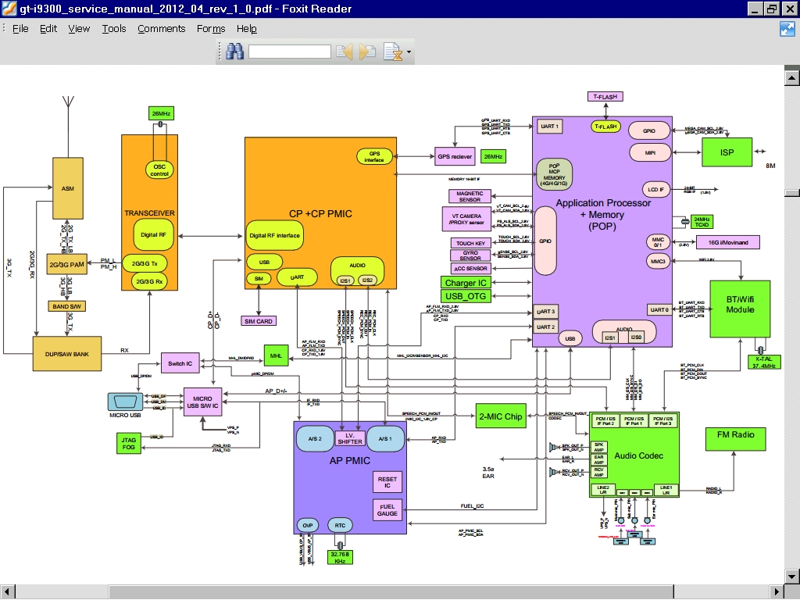
Task: Click the SIM CARD box
Action: point(258,321)
